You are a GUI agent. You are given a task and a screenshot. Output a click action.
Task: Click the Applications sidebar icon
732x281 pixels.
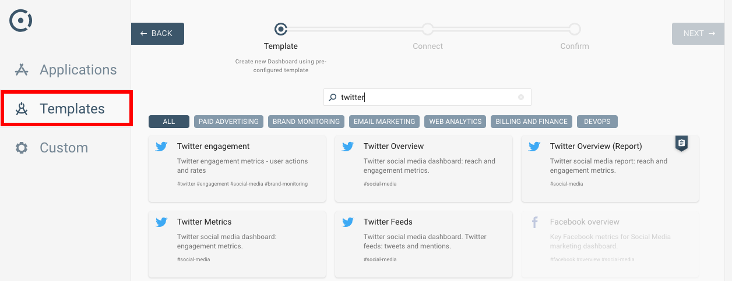tap(22, 70)
